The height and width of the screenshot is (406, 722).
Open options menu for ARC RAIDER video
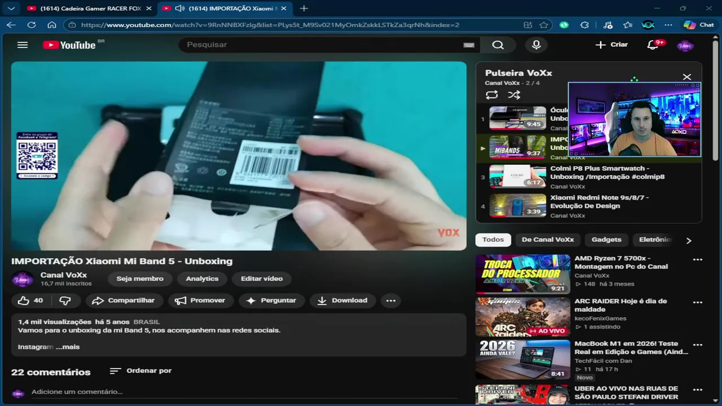(698, 303)
